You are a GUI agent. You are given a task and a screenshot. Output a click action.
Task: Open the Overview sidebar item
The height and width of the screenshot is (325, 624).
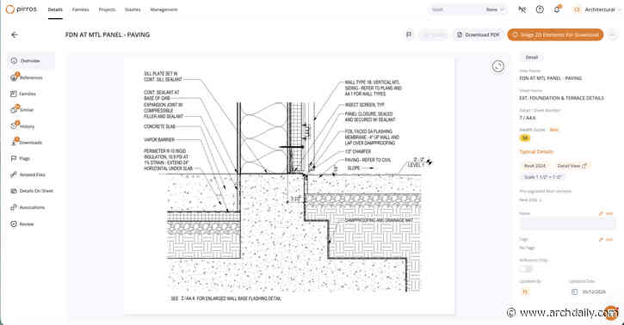pos(31,61)
